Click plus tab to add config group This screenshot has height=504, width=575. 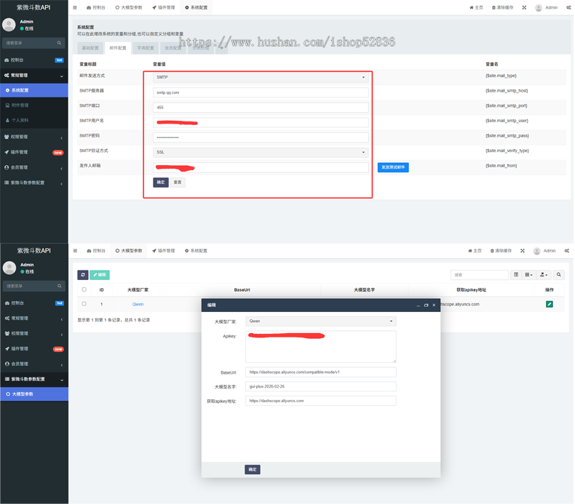tap(221, 48)
